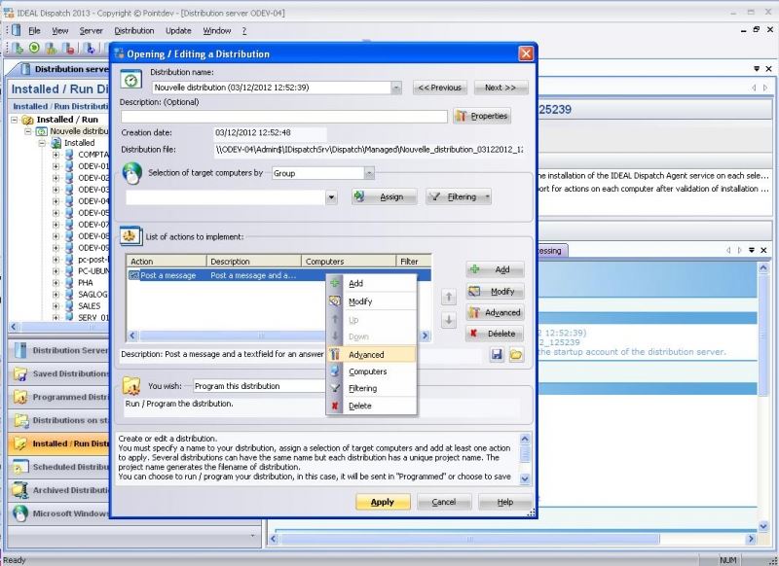Click the yellow open folder icon
This screenshot has width=779, height=566.
point(515,355)
